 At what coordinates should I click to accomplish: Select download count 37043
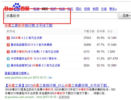(87, 38)
